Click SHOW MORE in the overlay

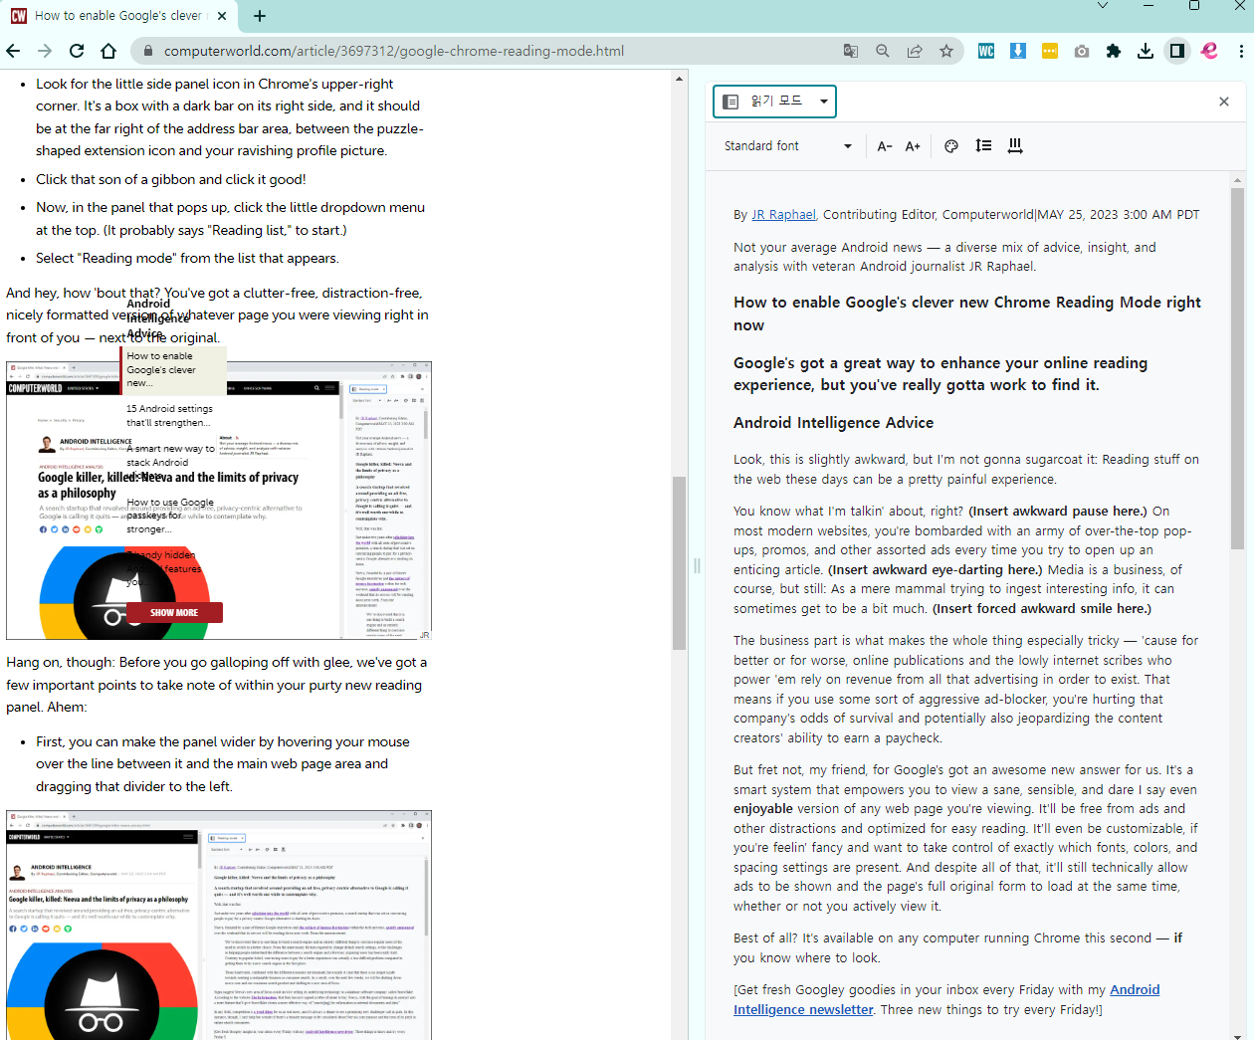pyautogui.click(x=174, y=613)
